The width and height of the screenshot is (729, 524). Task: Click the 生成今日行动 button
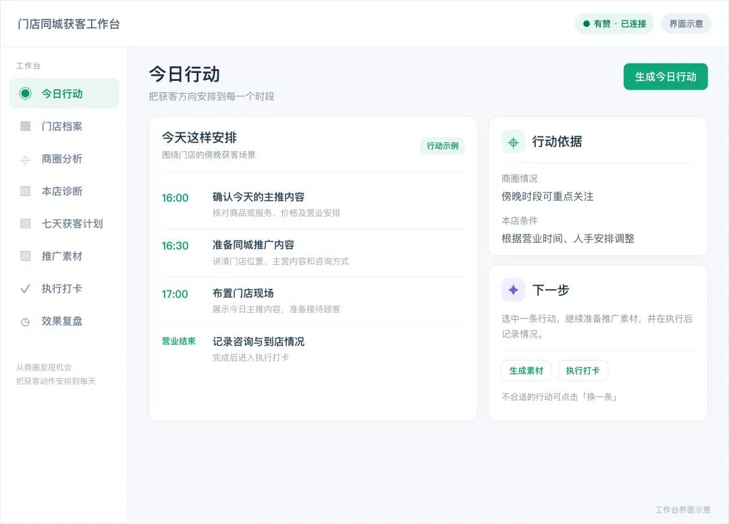[666, 77]
